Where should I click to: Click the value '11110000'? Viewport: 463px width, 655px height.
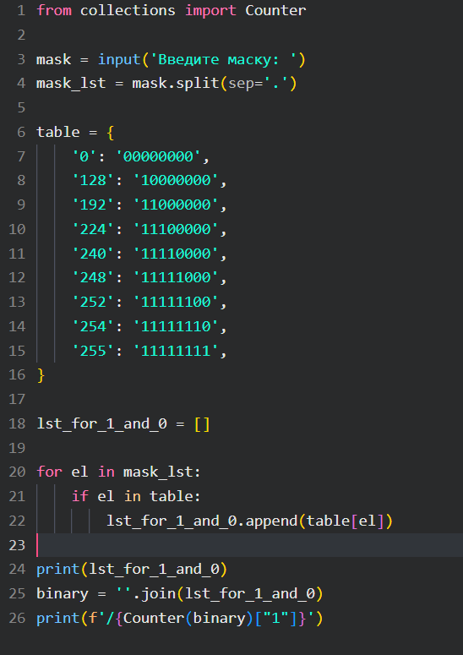click(176, 254)
